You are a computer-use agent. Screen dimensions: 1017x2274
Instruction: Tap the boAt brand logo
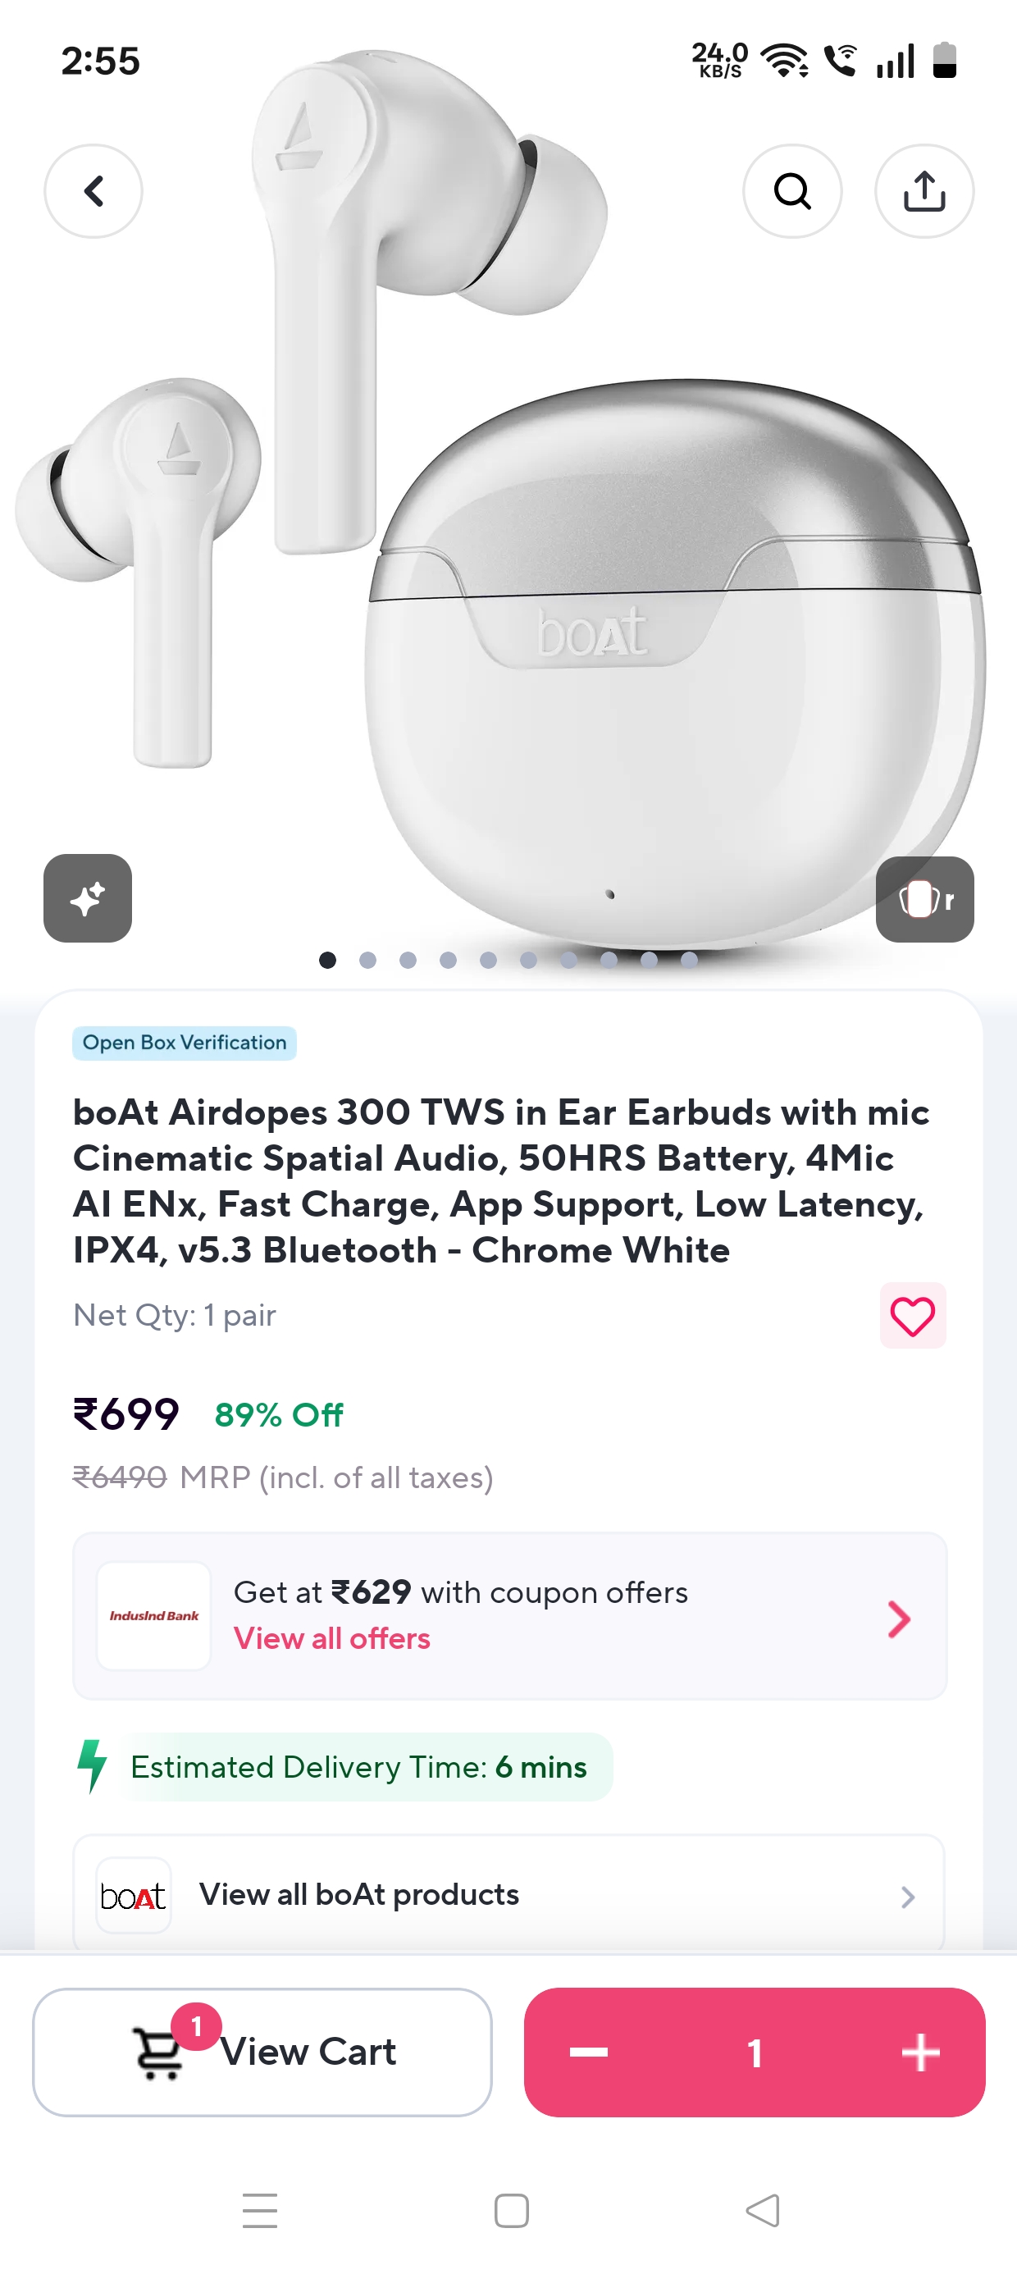134,1895
